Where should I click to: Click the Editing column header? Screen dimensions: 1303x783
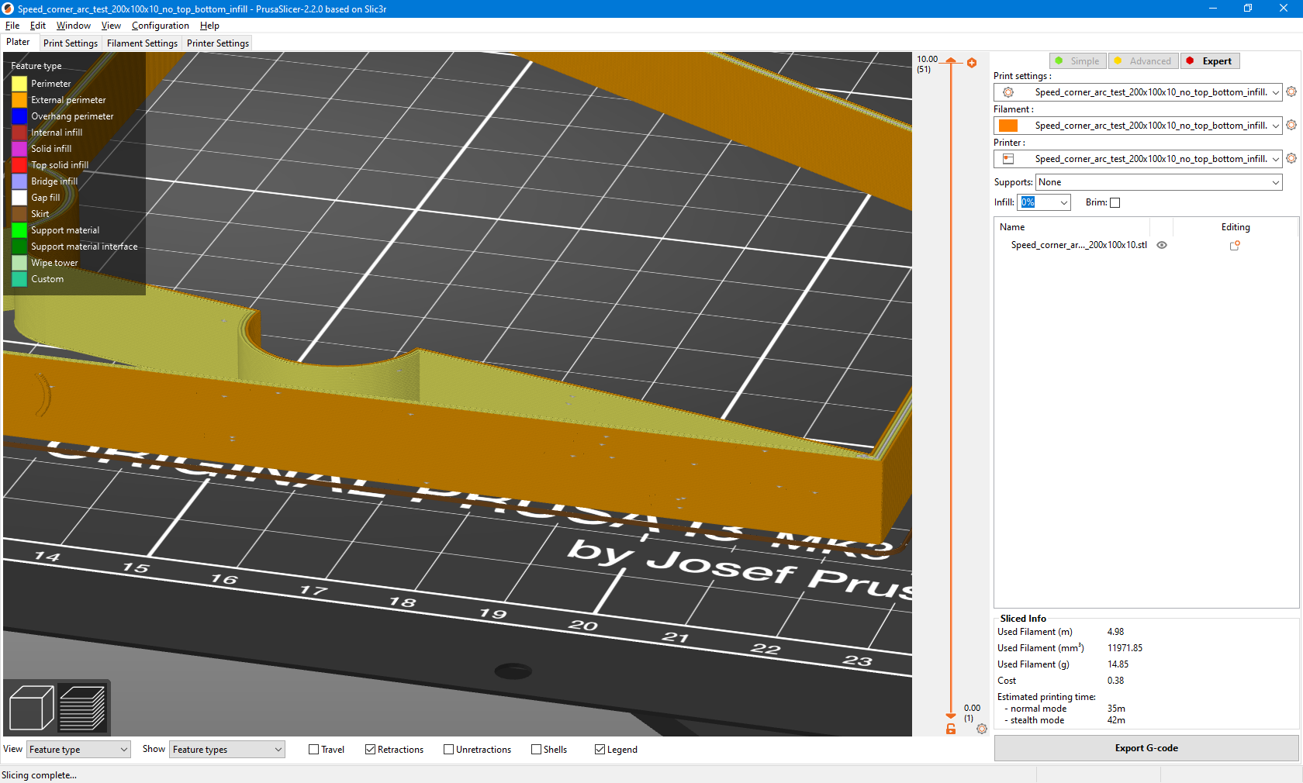click(x=1236, y=227)
